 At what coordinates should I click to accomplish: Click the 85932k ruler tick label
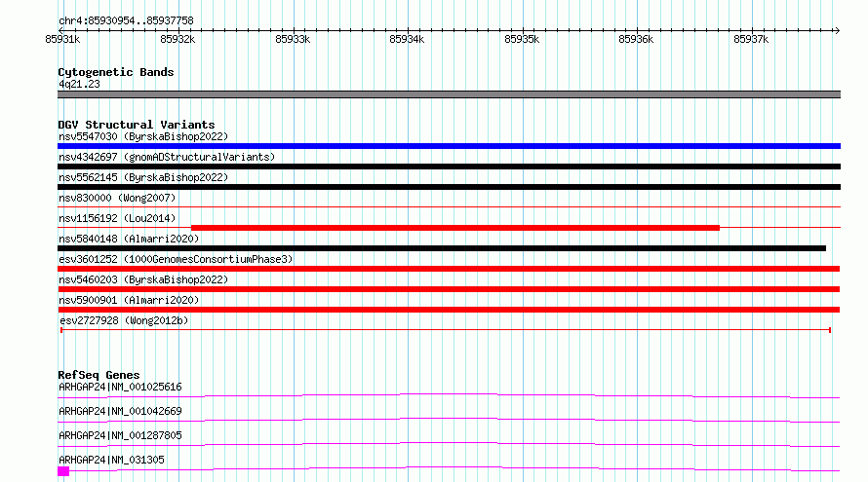pos(178,39)
